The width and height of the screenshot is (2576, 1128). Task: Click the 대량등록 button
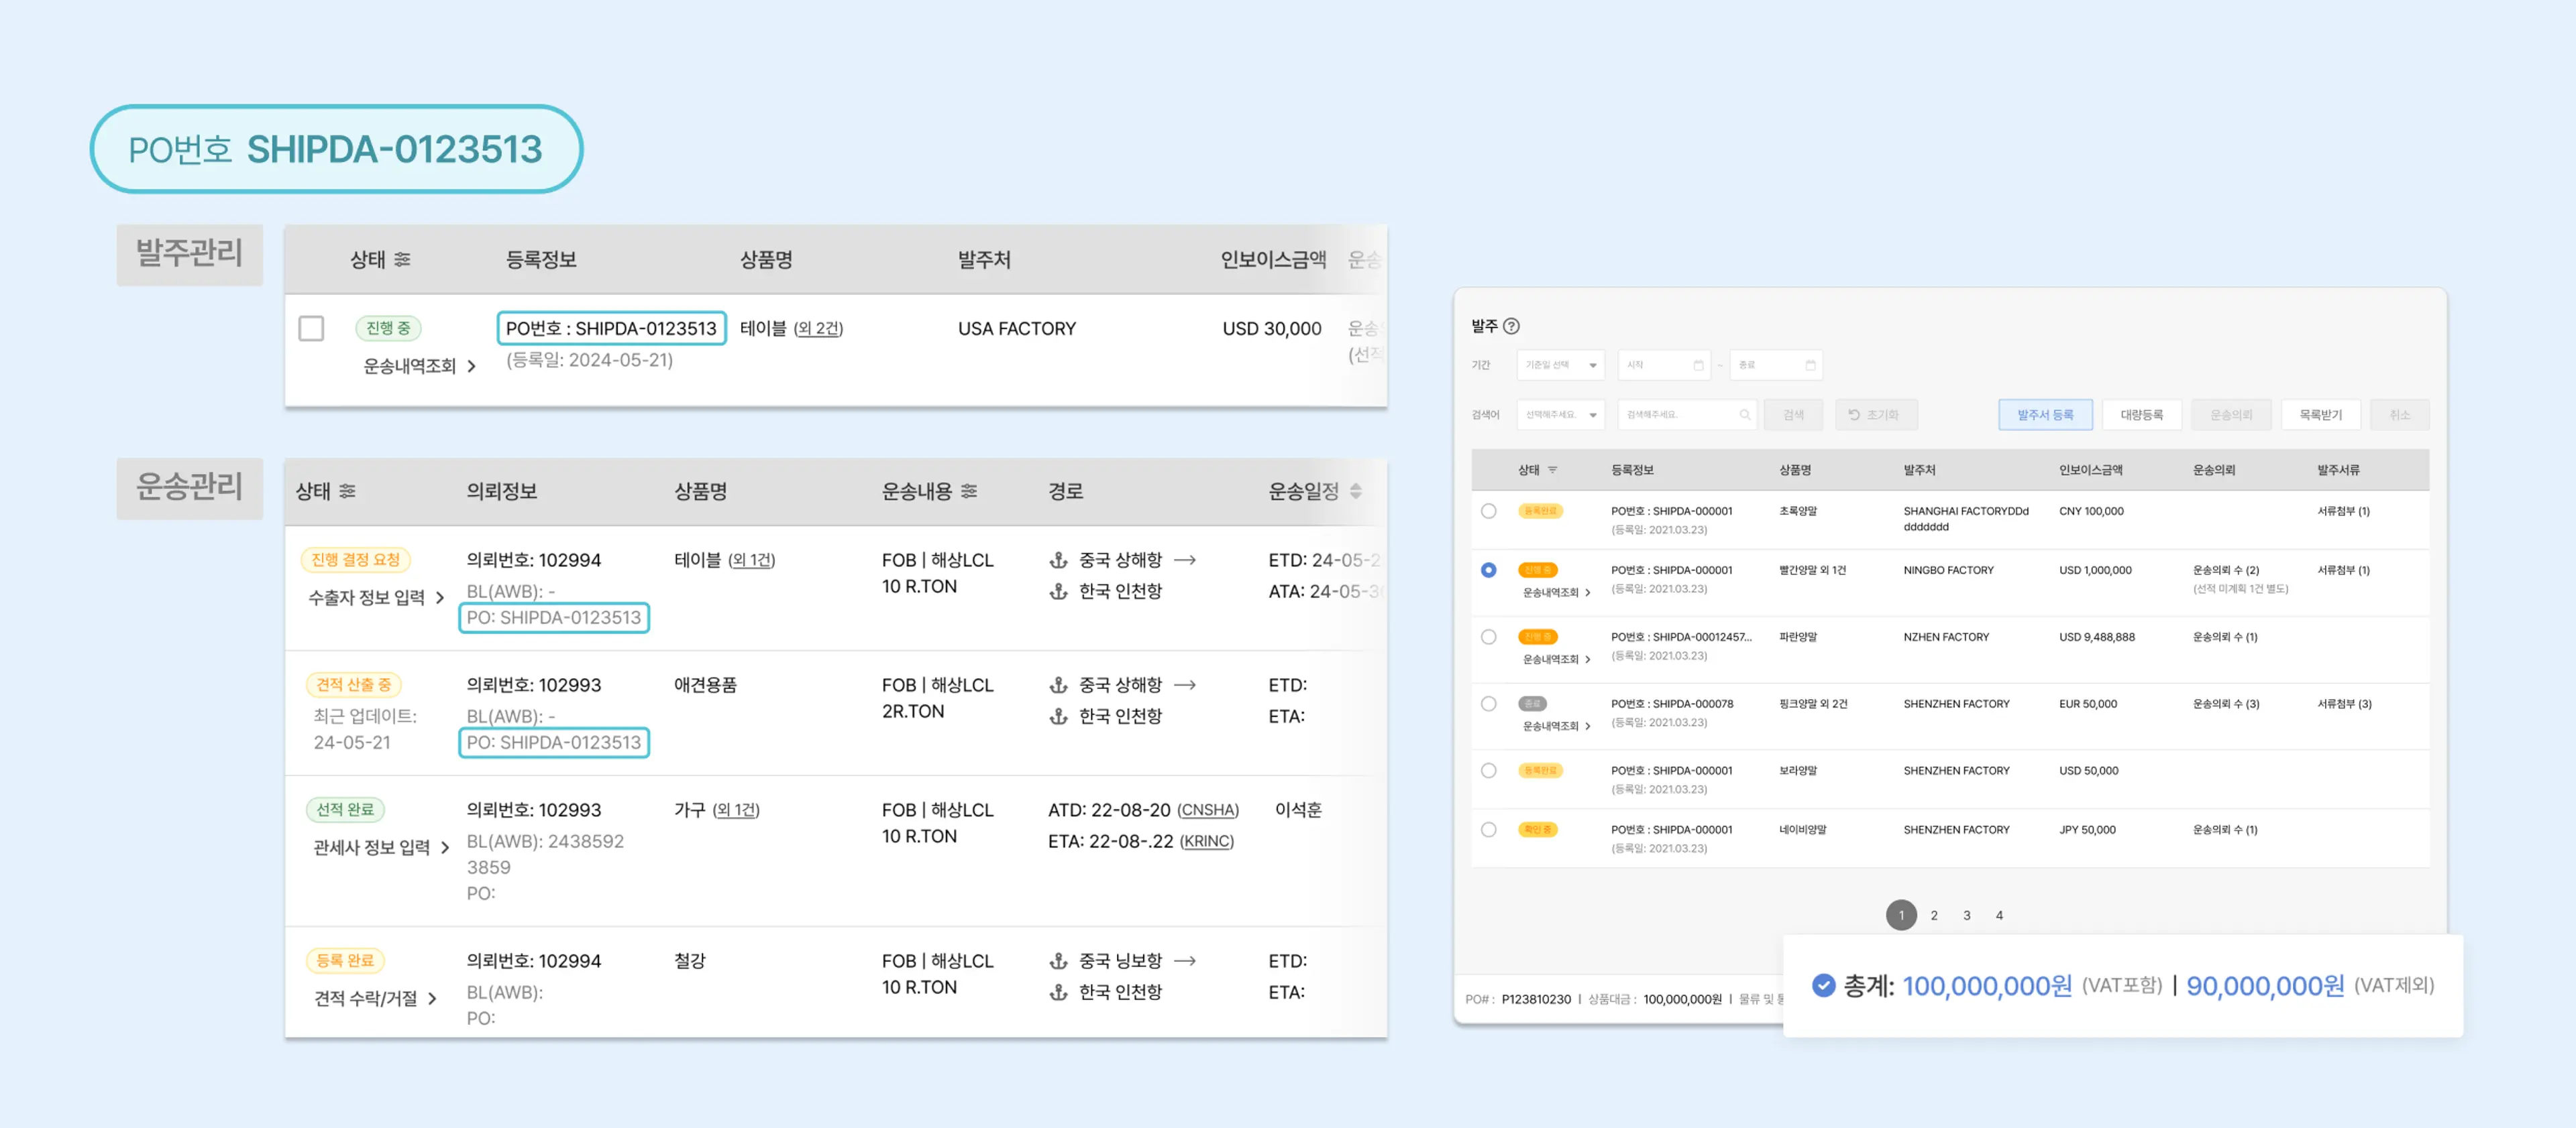point(2141,415)
